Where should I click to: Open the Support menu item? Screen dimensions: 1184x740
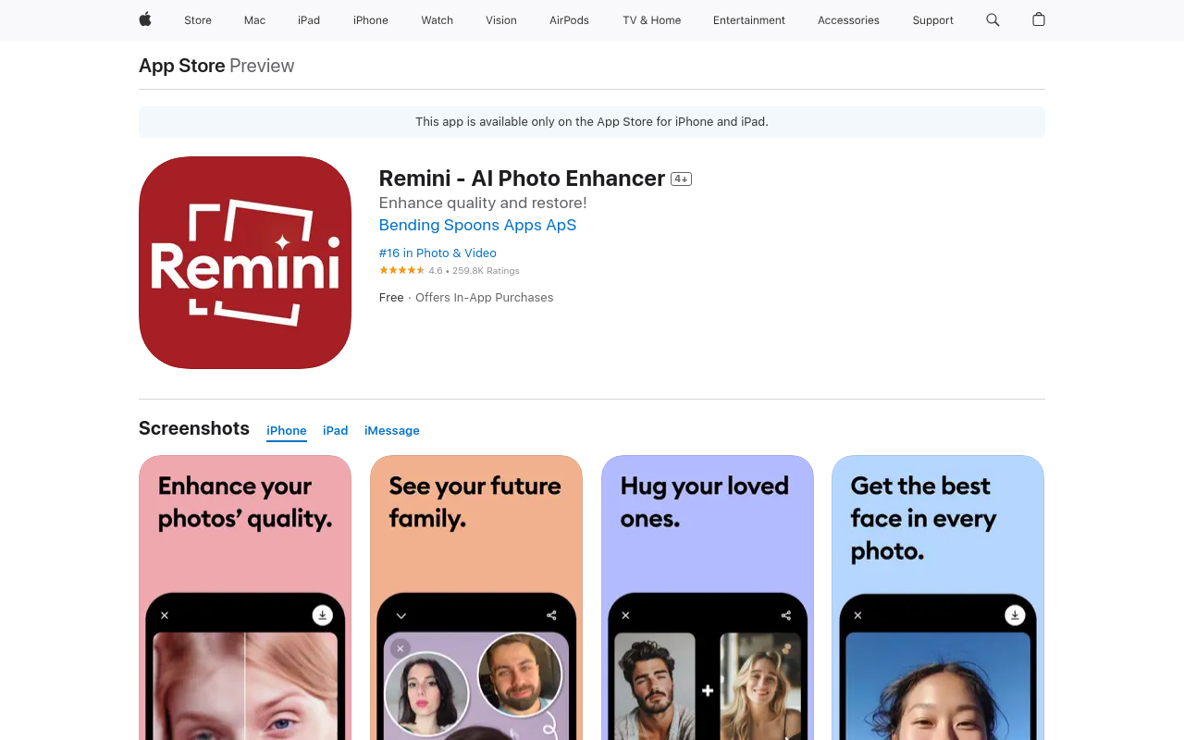[932, 19]
